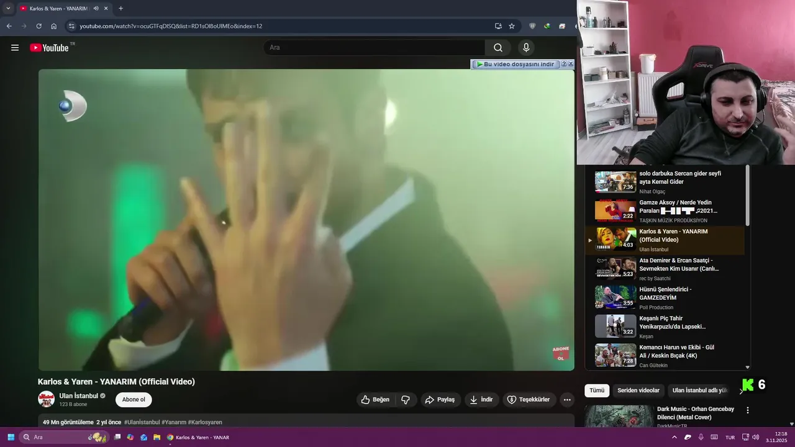The height and width of the screenshot is (447, 795).
Task: Click the YouTube search magnifier button
Action: (x=498, y=48)
